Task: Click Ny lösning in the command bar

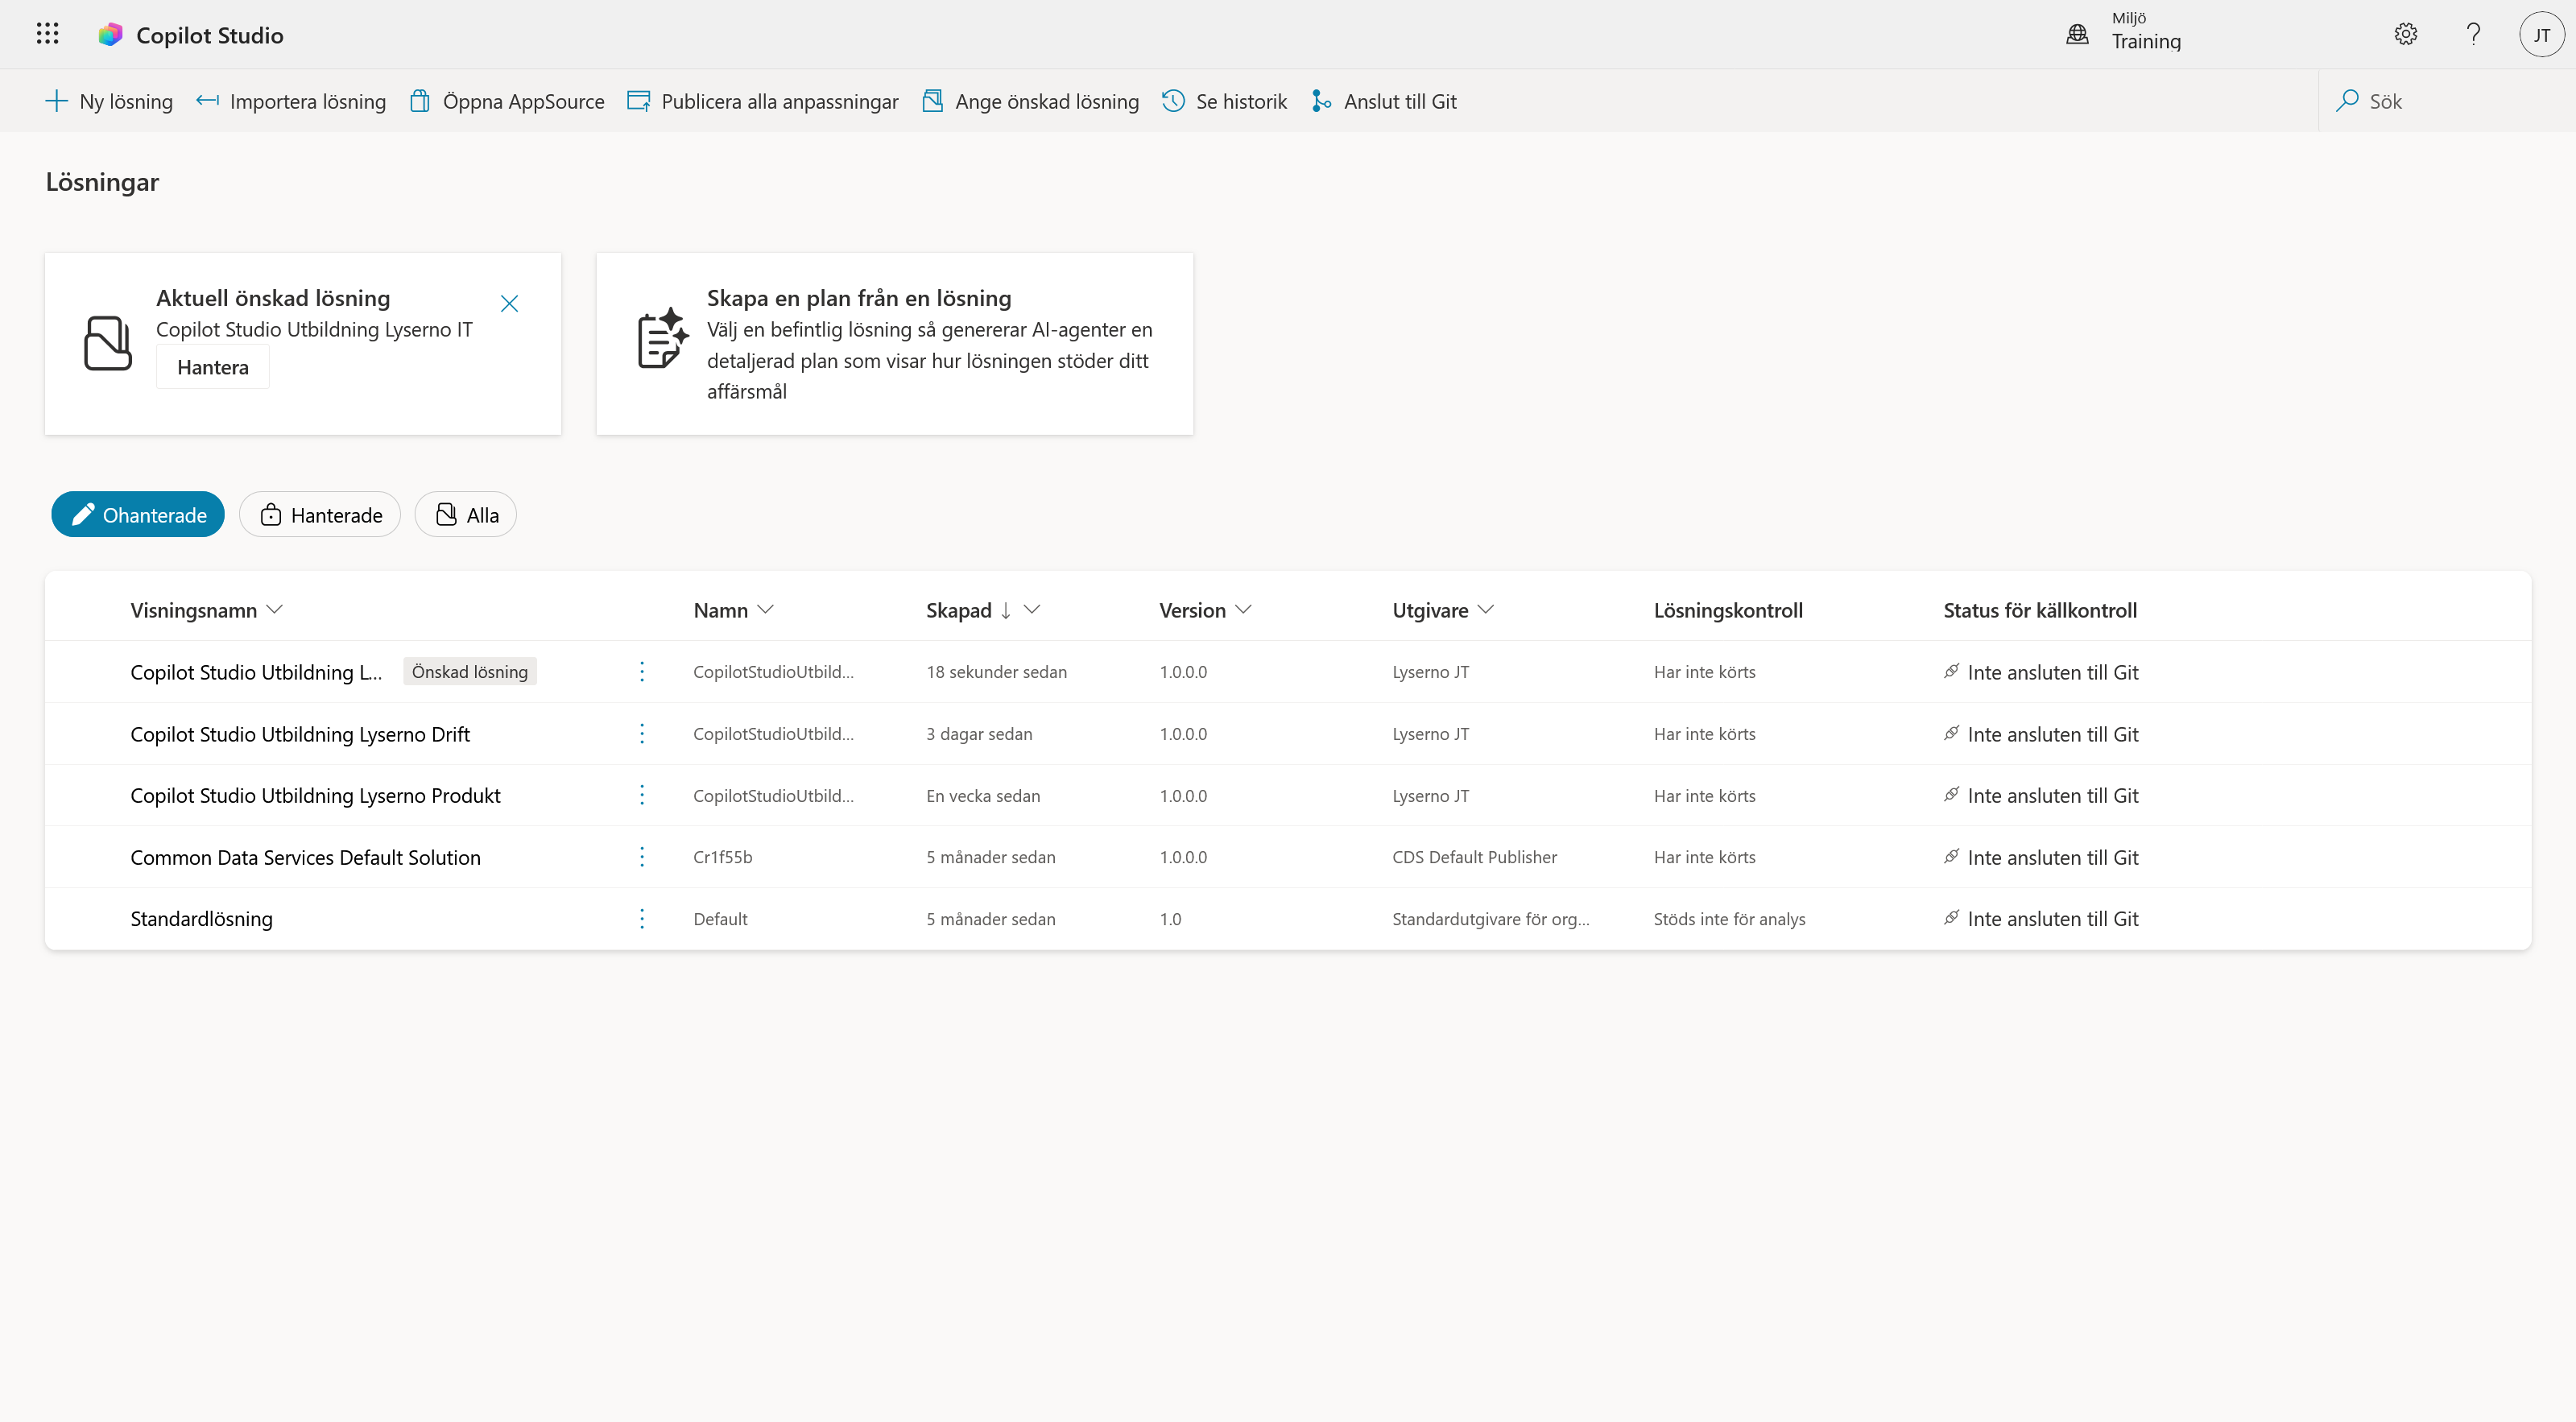Action: 109,101
